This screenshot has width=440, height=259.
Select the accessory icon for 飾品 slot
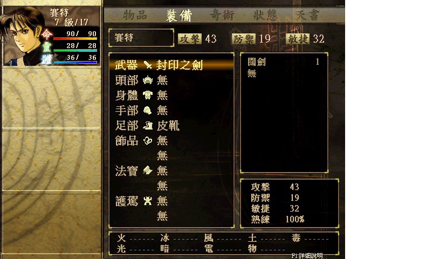[148, 140]
